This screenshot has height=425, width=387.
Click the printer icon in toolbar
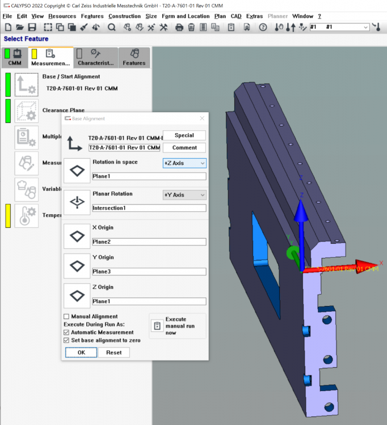179,27
